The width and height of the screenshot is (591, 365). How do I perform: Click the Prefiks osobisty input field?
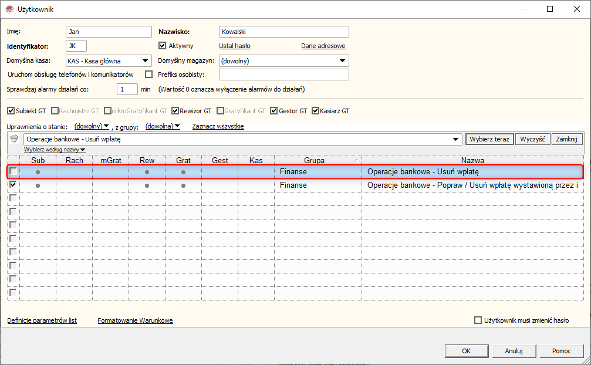pyautogui.click(x=284, y=75)
